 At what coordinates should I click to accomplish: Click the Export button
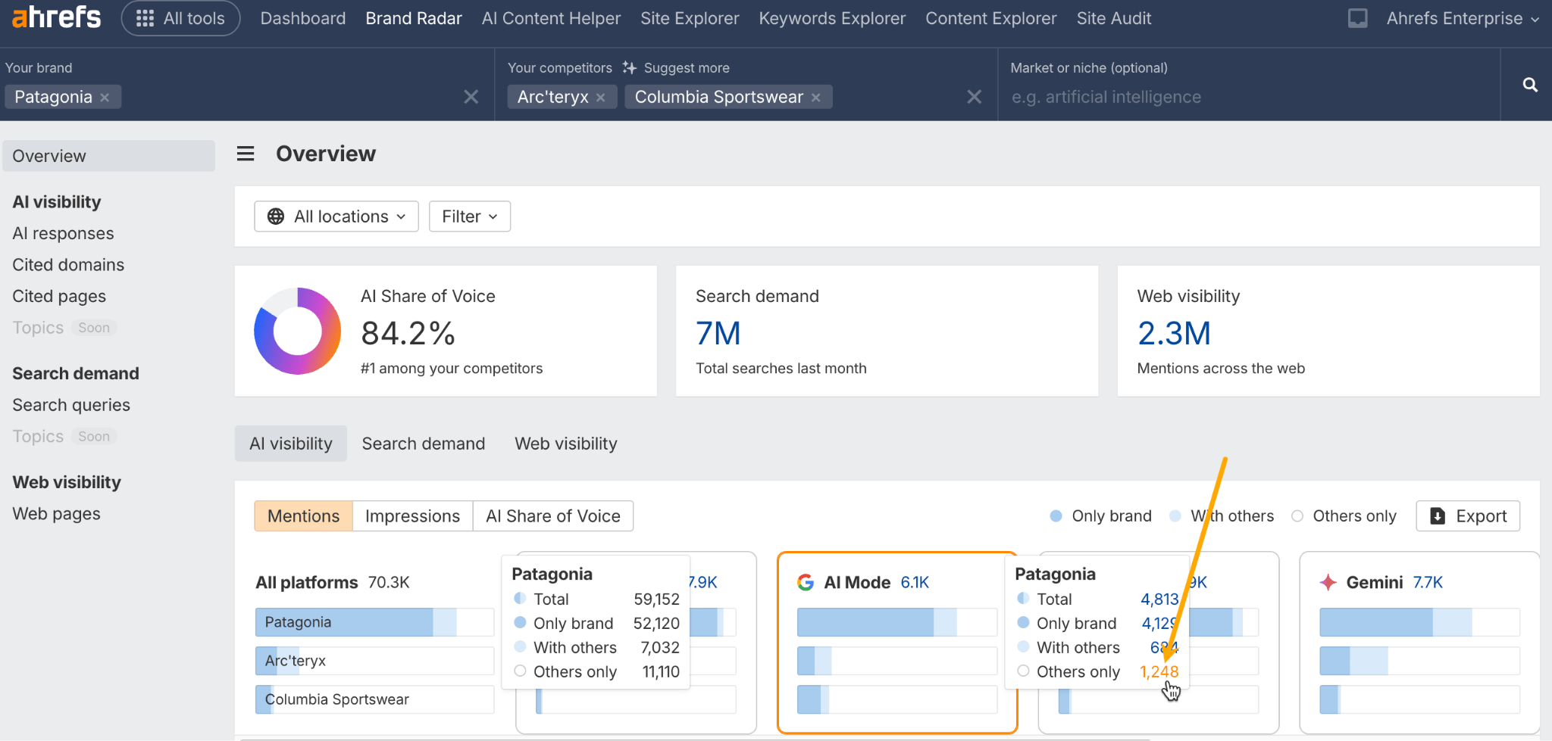1468,516
